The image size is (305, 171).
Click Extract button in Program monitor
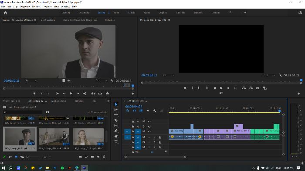[x=251, y=88]
